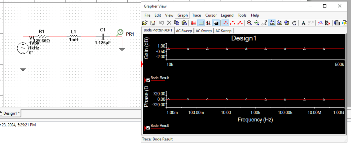Uncheck the Bode Result checkbox under gain plot
Image resolution: width=351 pixels, height=144 pixels.
click(148, 80)
